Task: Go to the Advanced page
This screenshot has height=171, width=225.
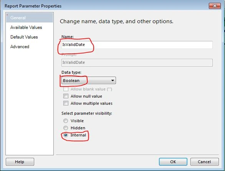Action: [x=20, y=47]
